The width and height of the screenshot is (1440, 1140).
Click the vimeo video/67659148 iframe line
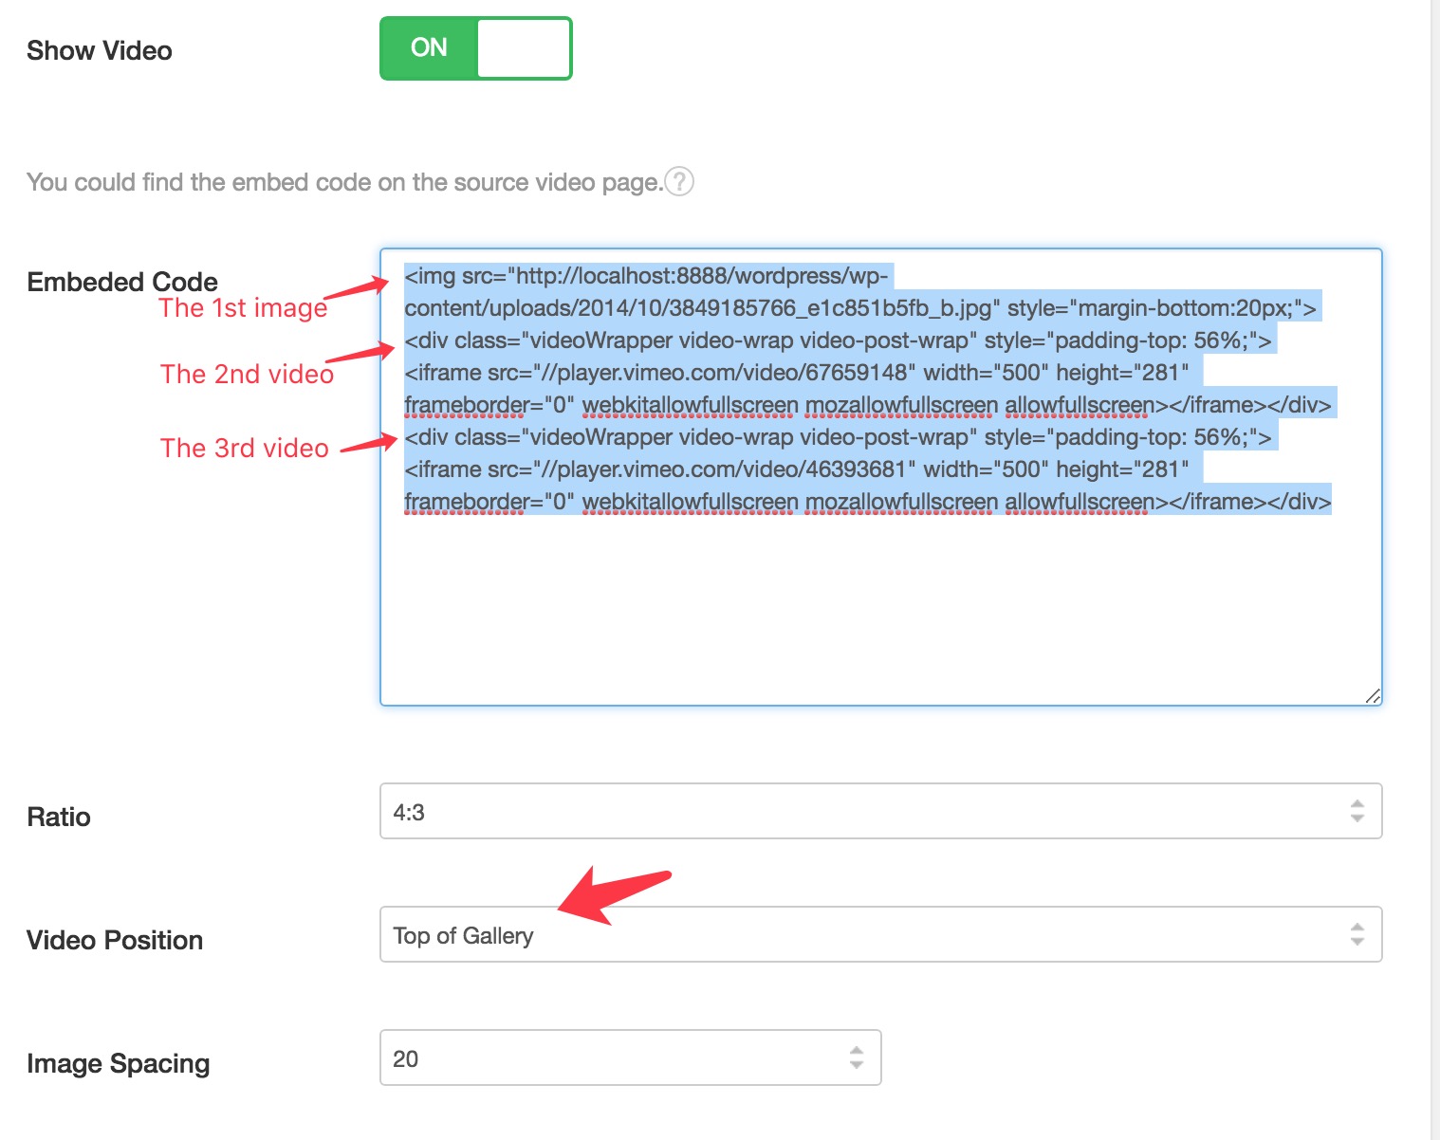[795, 373]
